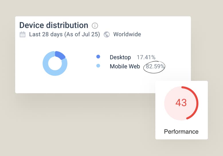Click the dark blue Desktop legend dot

(98, 57)
